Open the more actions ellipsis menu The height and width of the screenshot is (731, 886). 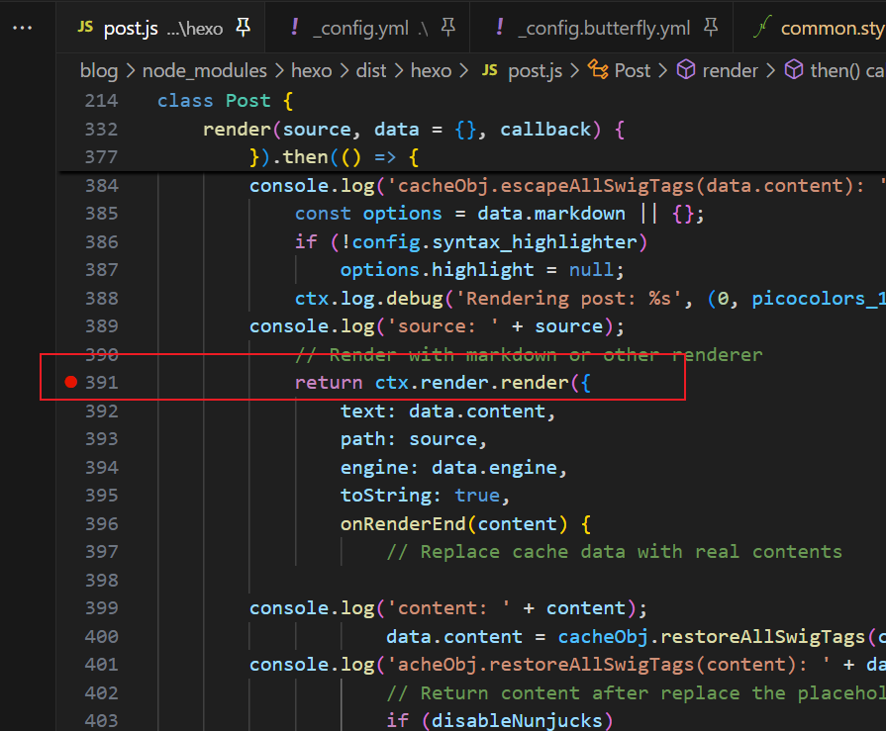(x=22, y=28)
